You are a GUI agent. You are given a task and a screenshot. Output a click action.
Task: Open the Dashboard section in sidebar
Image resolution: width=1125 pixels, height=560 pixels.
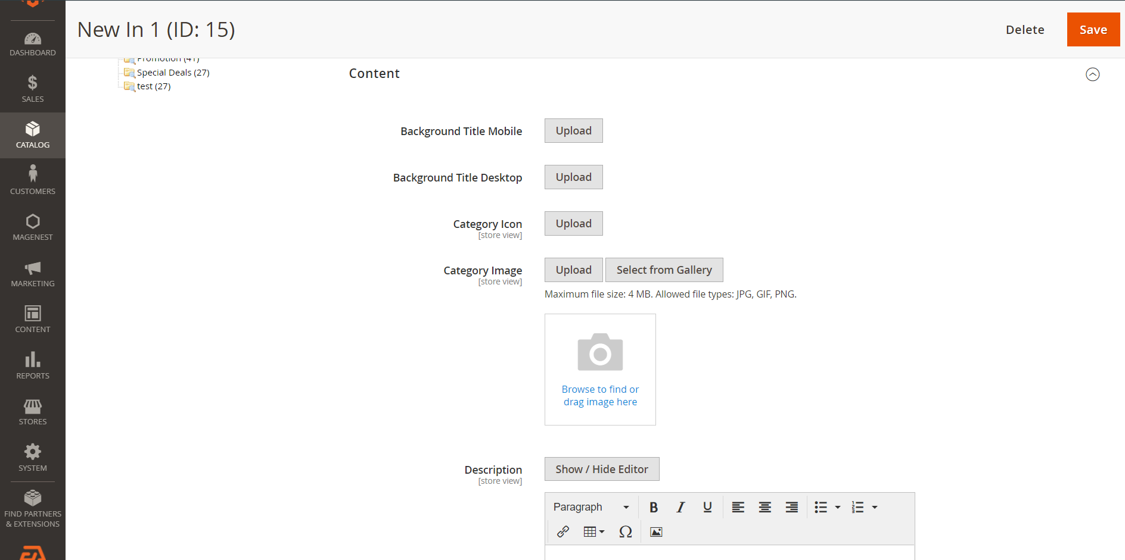pyautogui.click(x=33, y=44)
